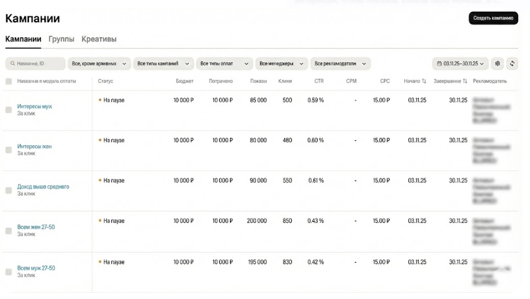Viewport: 530px width, 299px height.
Task: Switch to the Креативы tab
Action: tap(99, 39)
